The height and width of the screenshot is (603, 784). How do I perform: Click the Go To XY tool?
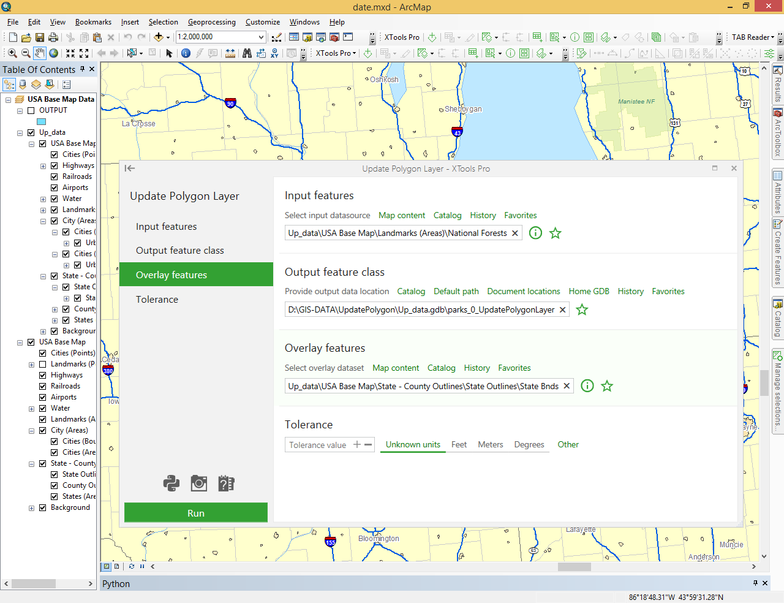point(274,53)
